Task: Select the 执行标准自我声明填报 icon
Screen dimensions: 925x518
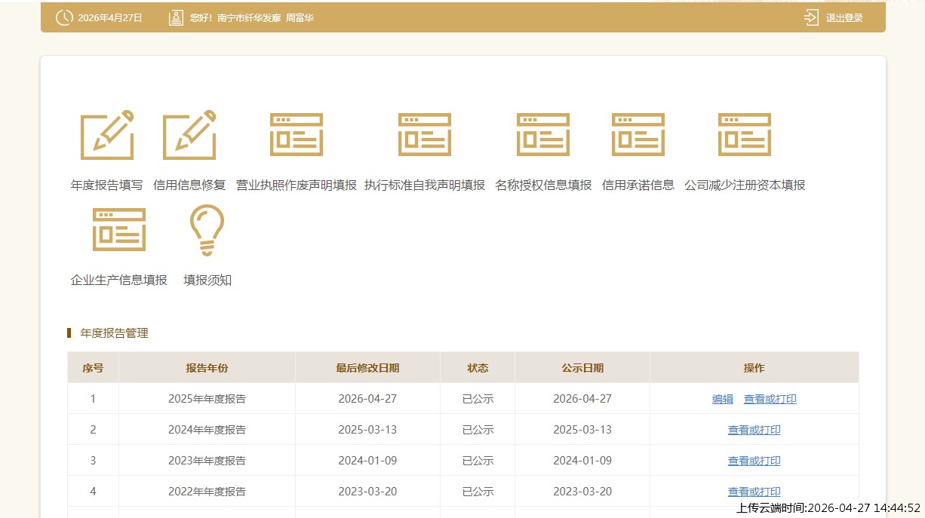Action: click(x=425, y=135)
